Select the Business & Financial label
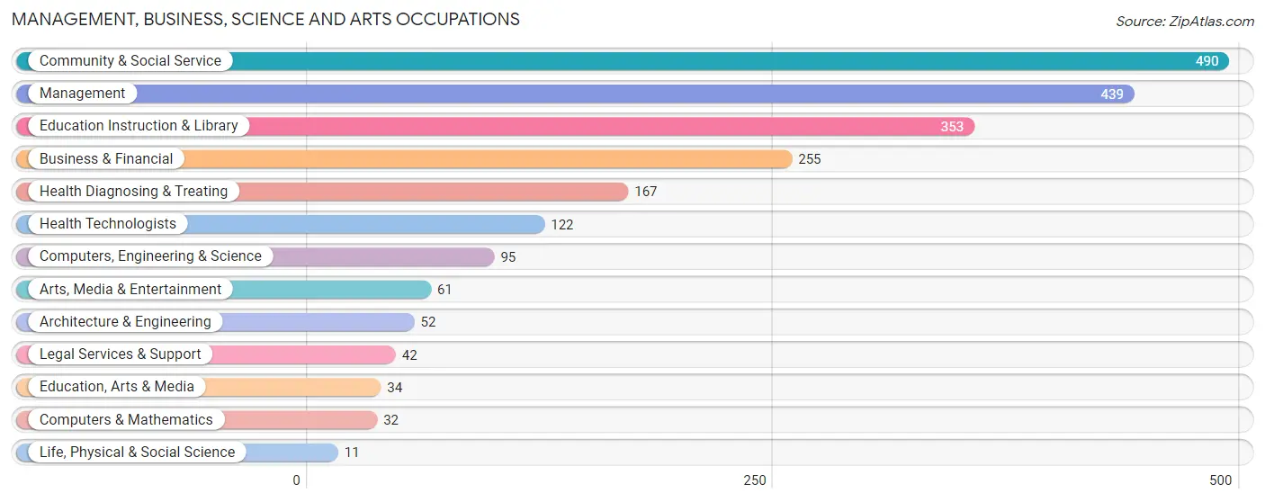The image size is (1265, 502). point(106,159)
